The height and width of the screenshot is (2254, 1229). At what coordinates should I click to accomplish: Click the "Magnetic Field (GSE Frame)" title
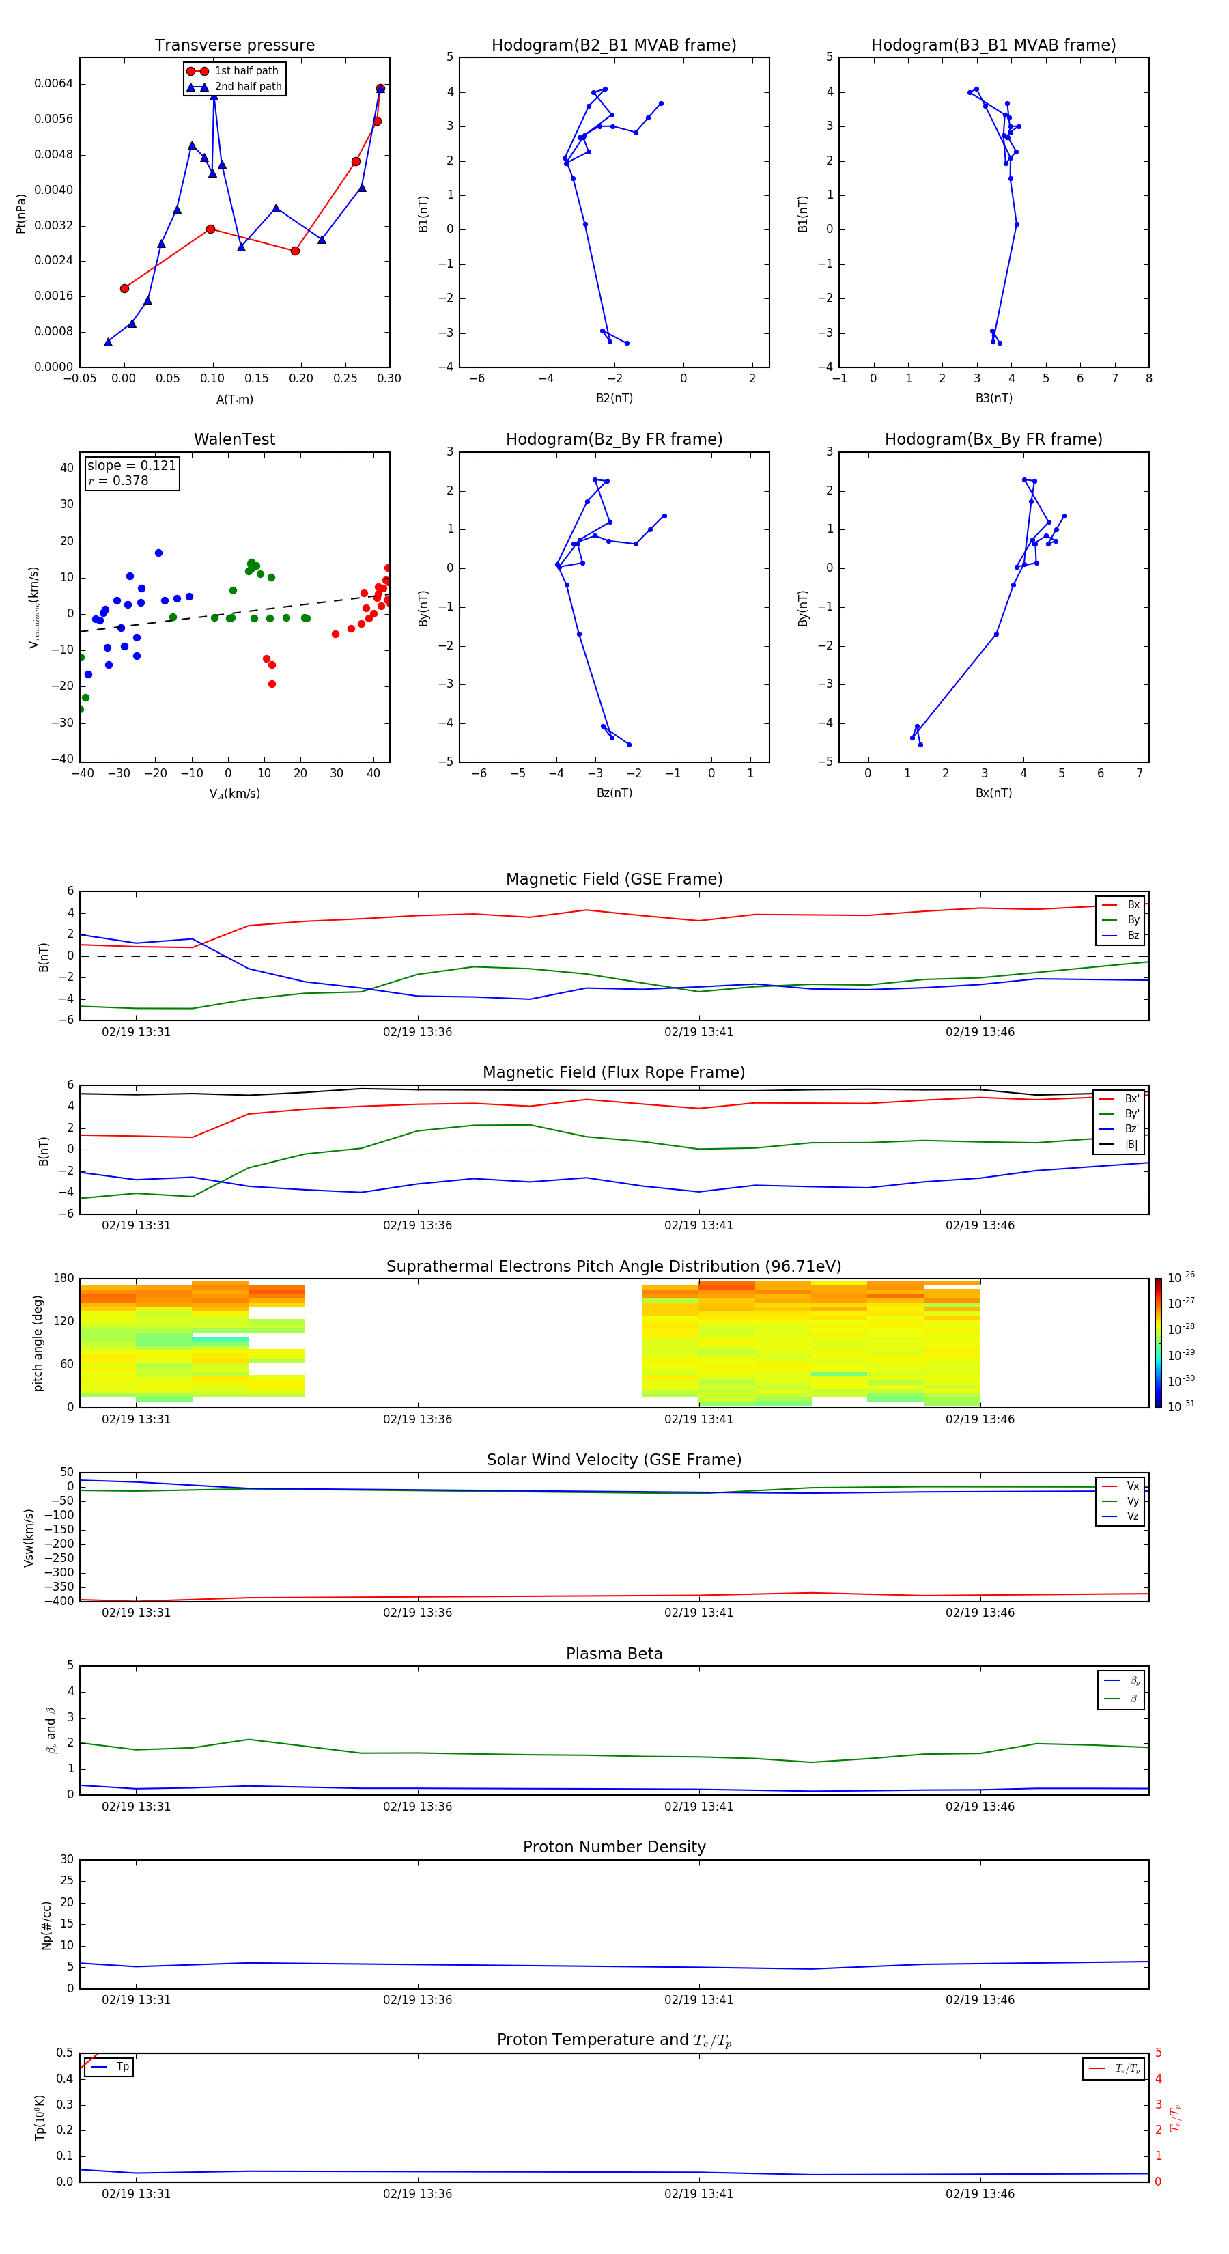point(614,879)
